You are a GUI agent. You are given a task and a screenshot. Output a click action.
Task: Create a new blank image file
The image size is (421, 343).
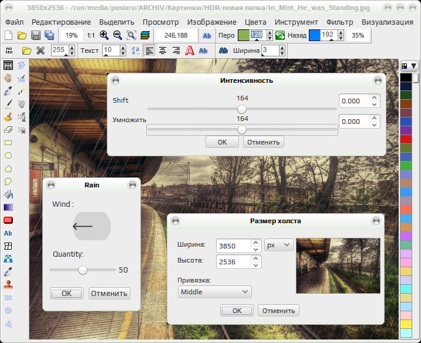(9, 35)
